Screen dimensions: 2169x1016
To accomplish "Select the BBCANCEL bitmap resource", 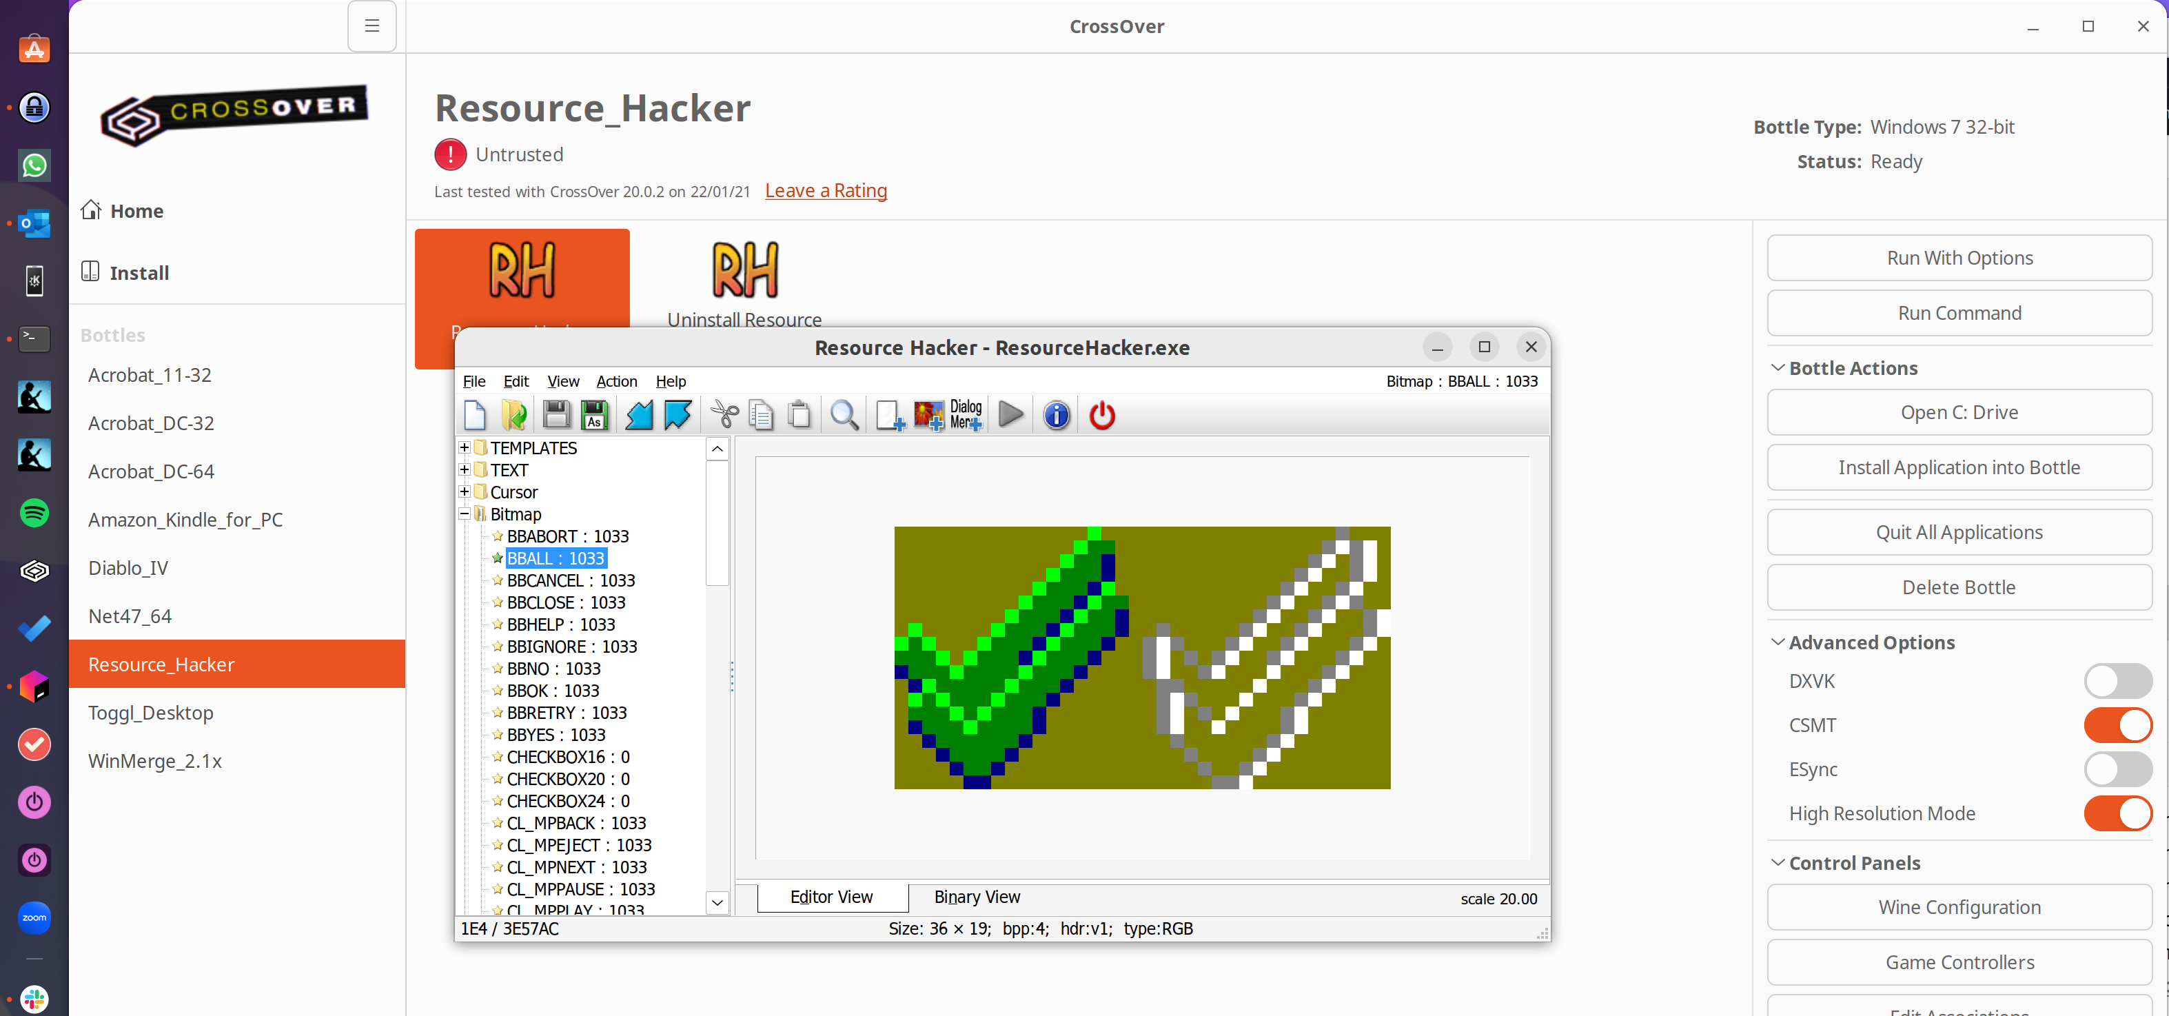I will click(x=570, y=580).
